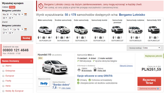Open the Szukaj według sort dropdown

point(151,48)
